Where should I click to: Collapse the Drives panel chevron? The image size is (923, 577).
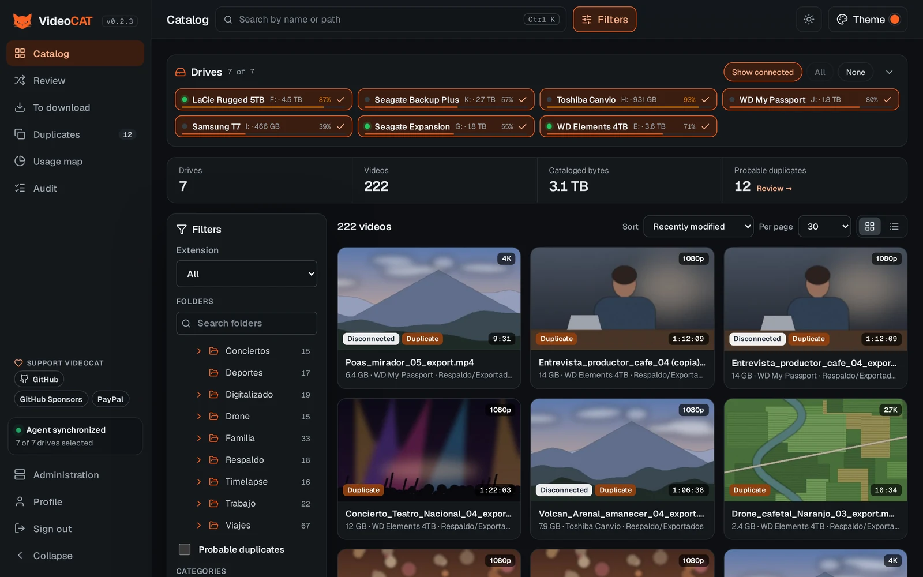point(889,72)
